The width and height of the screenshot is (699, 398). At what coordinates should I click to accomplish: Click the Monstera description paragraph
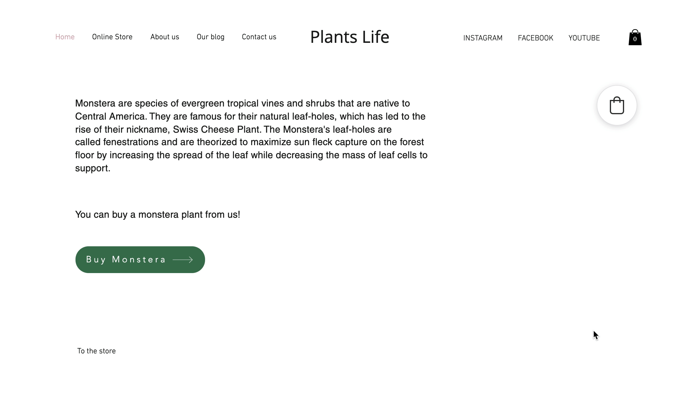point(251,136)
